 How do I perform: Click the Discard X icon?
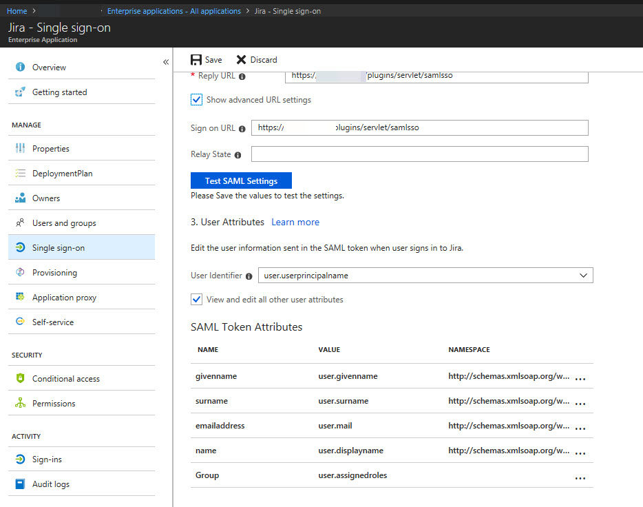click(x=241, y=60)
